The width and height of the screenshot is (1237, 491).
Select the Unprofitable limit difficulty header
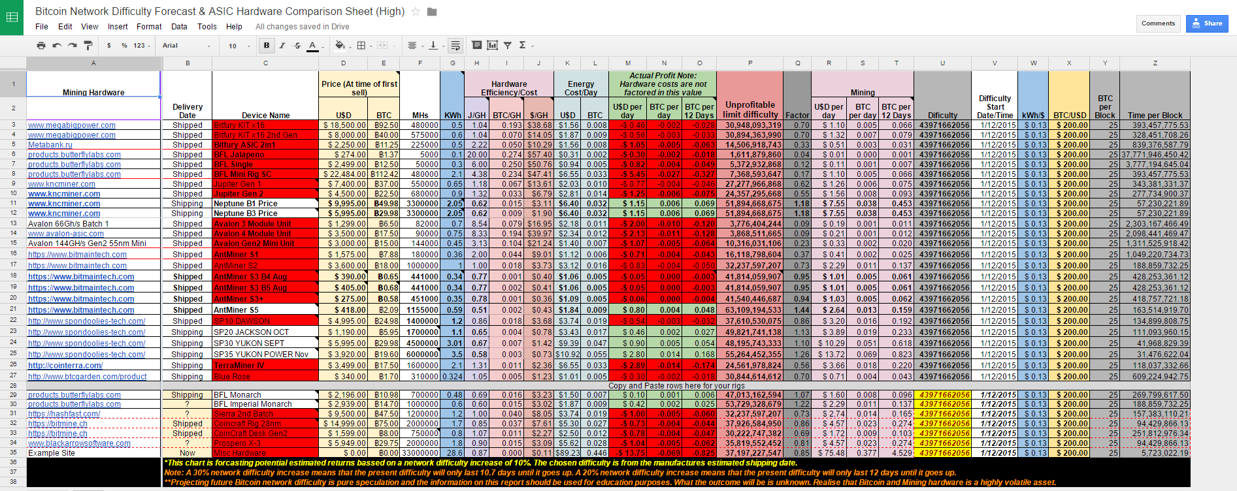(x=750, y=108)
